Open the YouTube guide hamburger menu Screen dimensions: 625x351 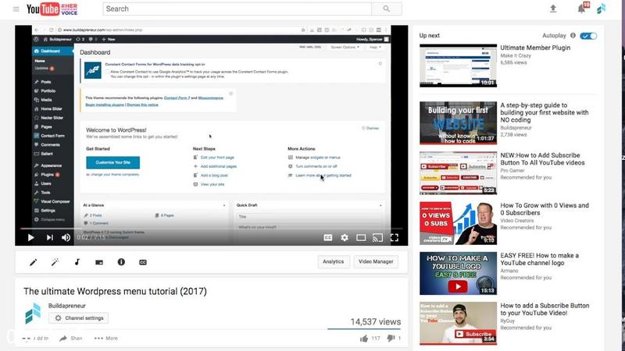tap(16, 9)
